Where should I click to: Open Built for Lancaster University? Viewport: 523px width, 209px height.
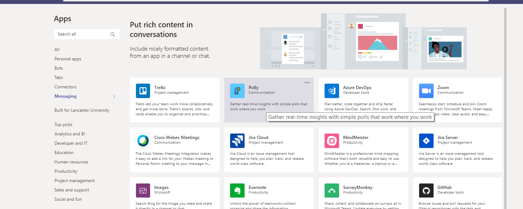82,110
